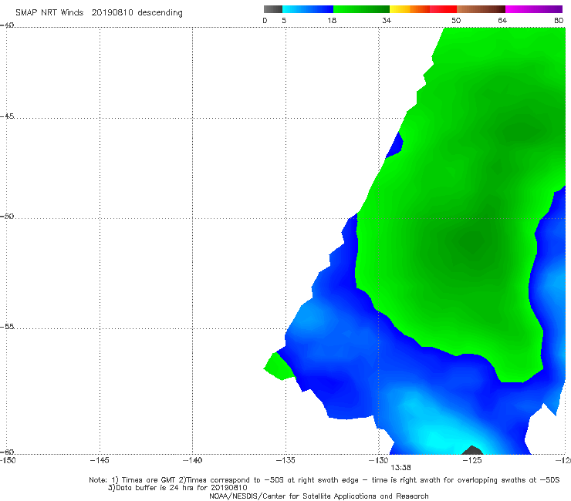
Task: Click the color bar label '64'
Action: [x=502, y=20]
